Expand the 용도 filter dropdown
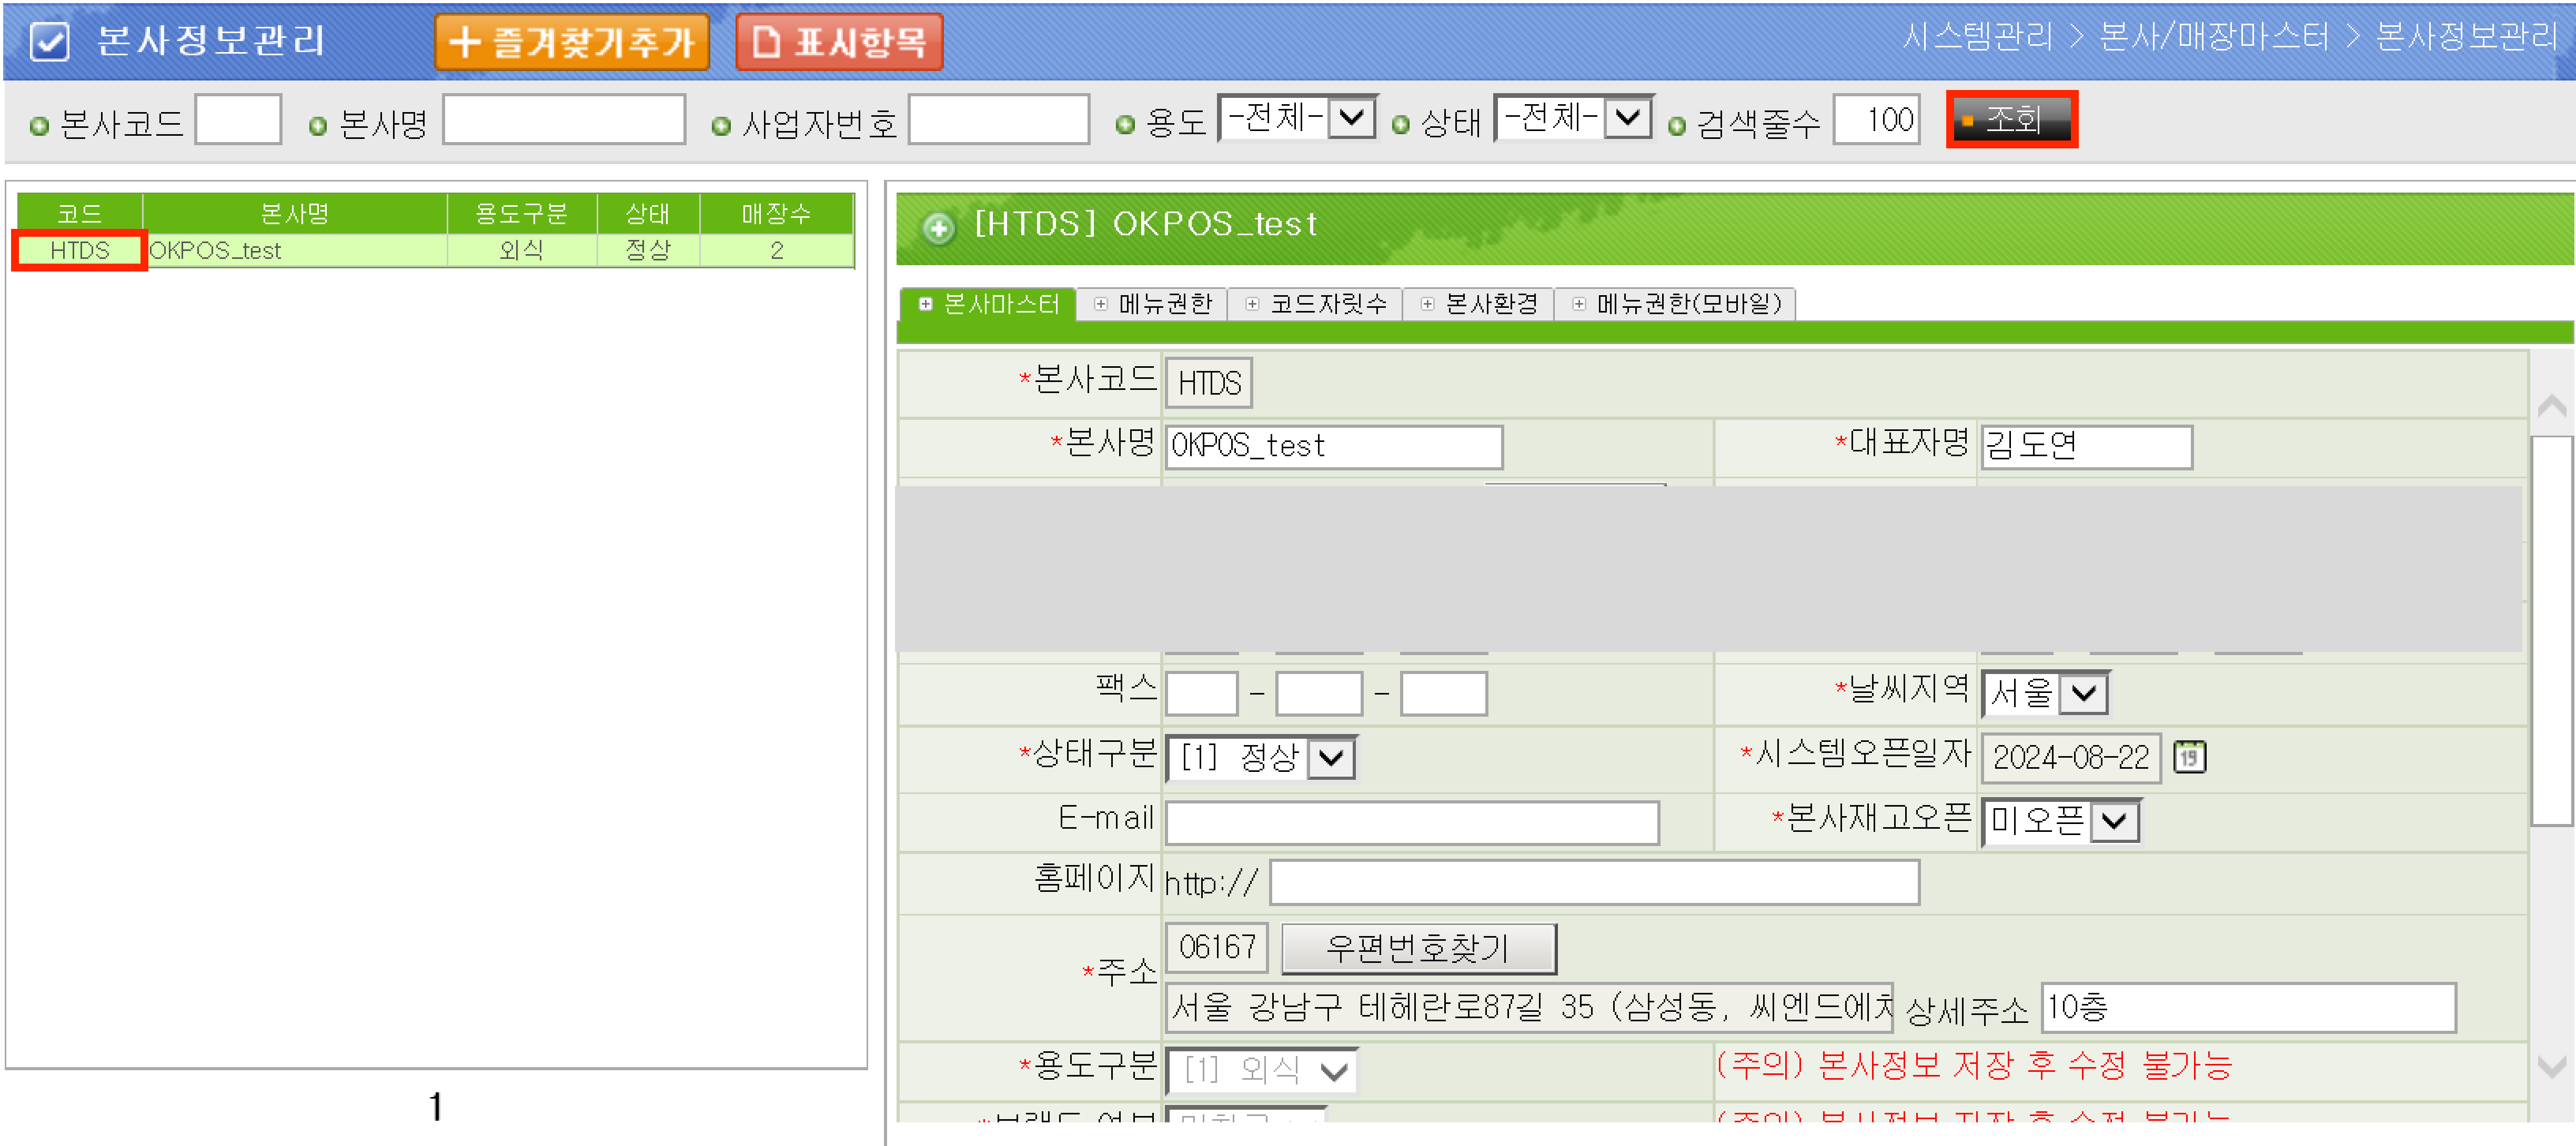Viewport: 2576px width, 1146px height. 1352,118
